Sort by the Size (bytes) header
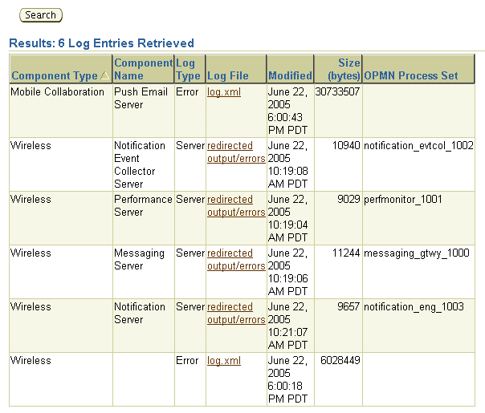The height and width of the screenshot is (413, 485). 337,69
